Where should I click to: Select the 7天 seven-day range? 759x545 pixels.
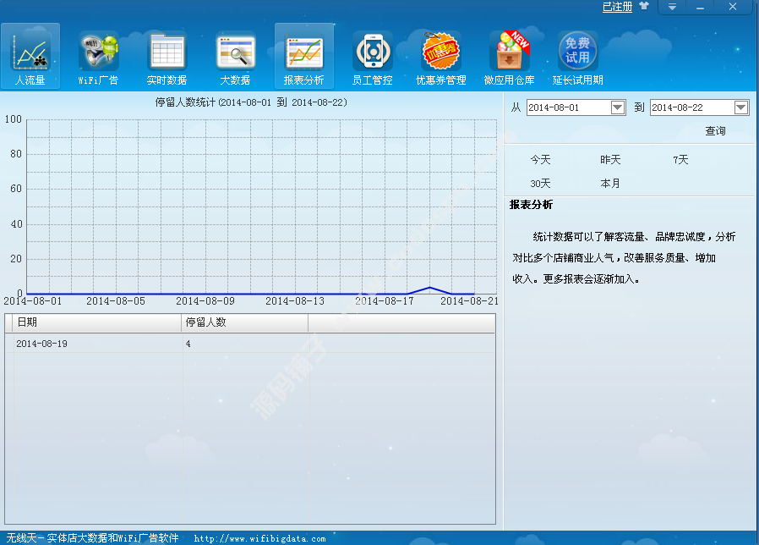click(x=680, y=160)
